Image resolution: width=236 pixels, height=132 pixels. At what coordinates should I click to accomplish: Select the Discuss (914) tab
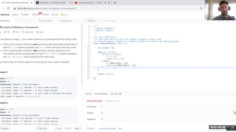click(x=45, y=21)
